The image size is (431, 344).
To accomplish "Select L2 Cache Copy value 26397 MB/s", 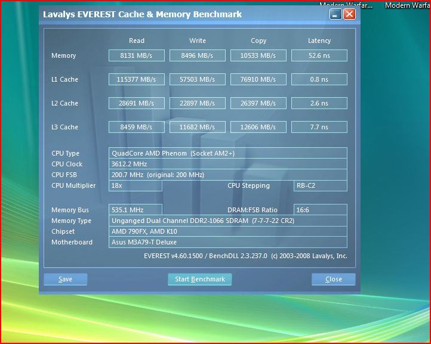I will 258,103.
